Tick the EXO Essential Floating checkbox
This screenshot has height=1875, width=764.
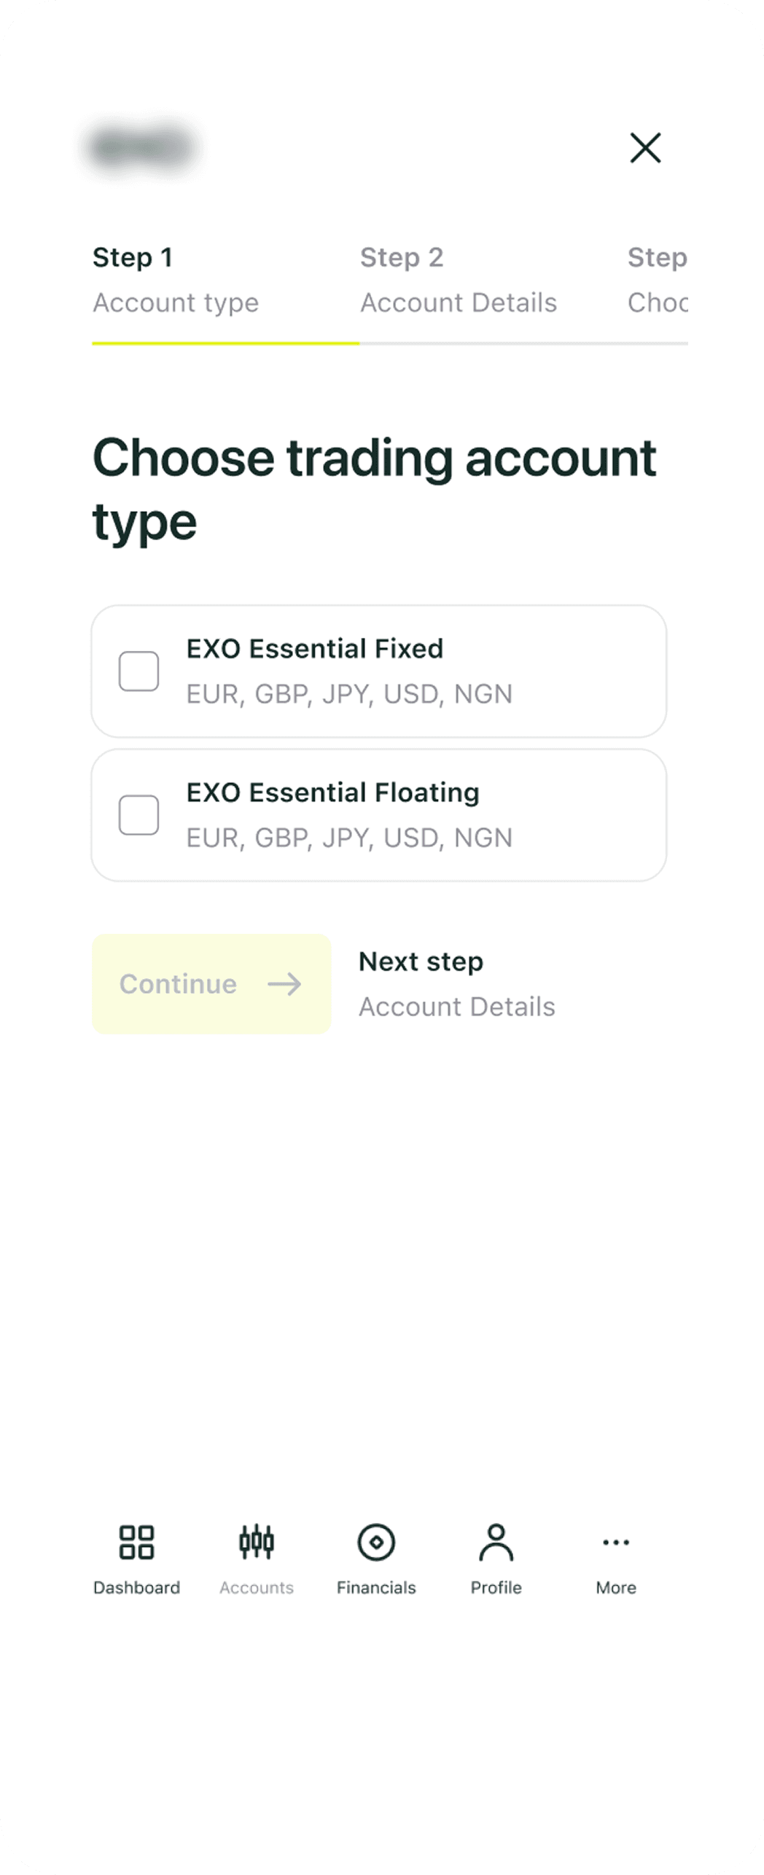tap(139, 814)
